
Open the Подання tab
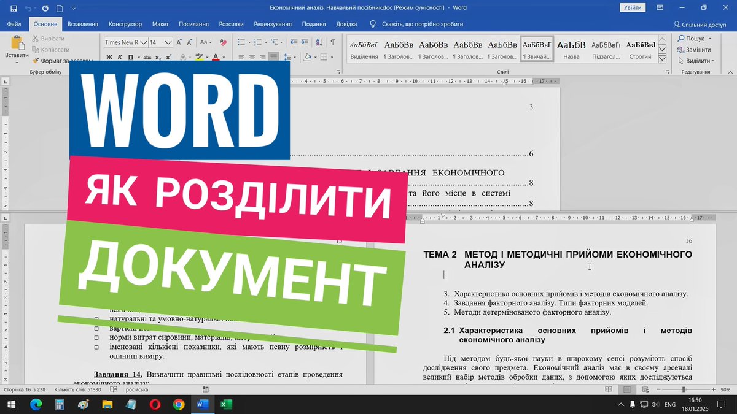tap(314, 24)
